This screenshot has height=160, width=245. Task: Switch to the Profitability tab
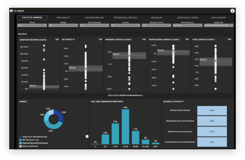[63, 18]
